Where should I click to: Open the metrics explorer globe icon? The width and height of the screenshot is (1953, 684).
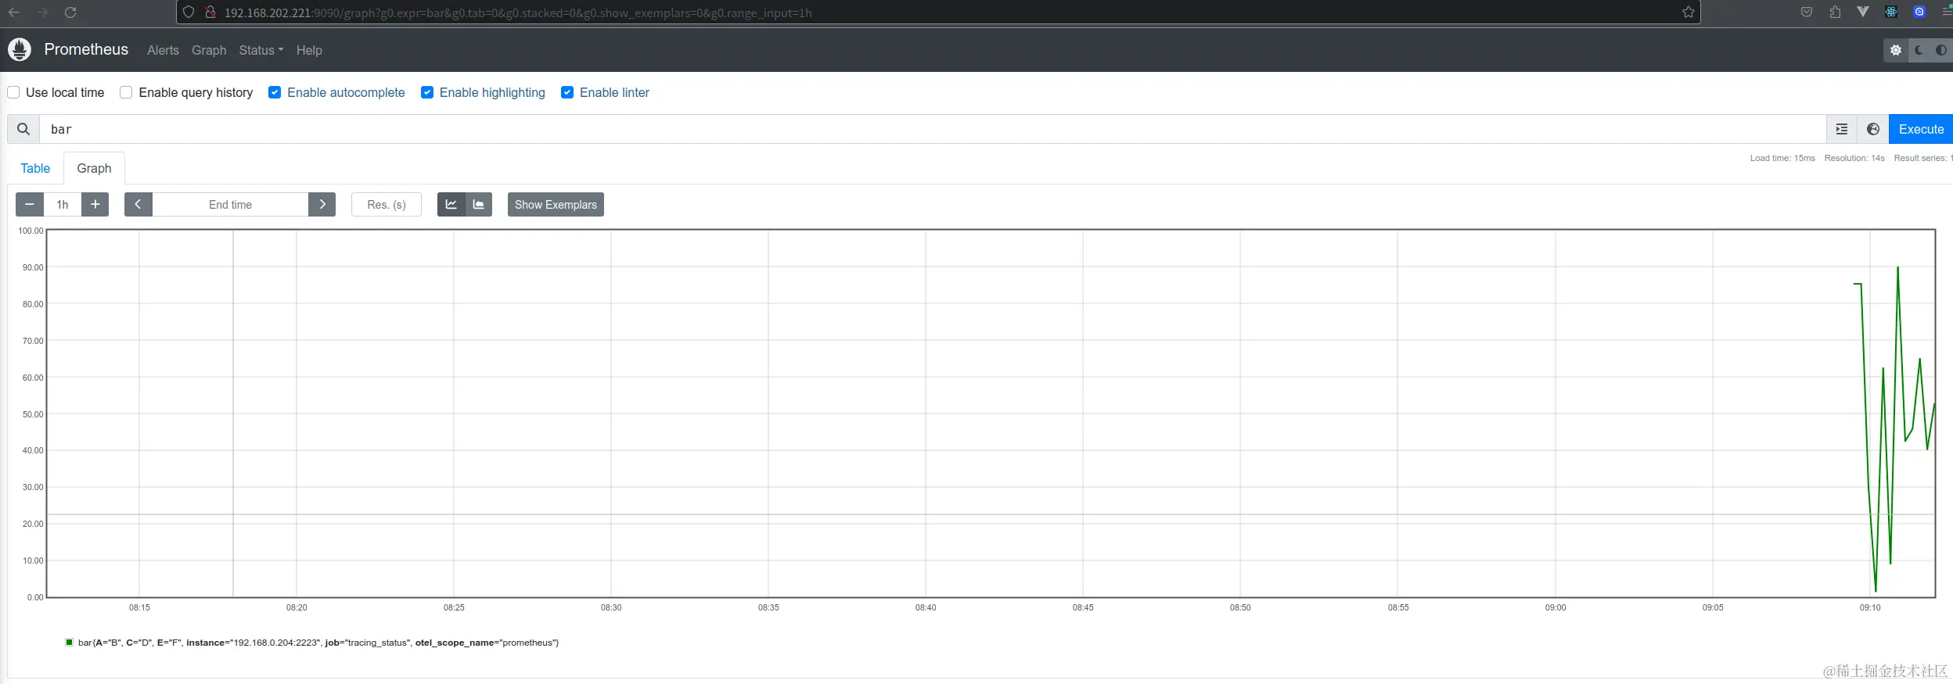pos(1873,129)
